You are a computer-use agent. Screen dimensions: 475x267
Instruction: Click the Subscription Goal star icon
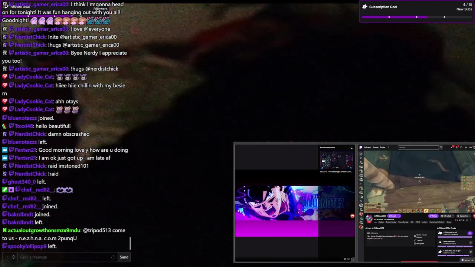[x=365, y=7]
